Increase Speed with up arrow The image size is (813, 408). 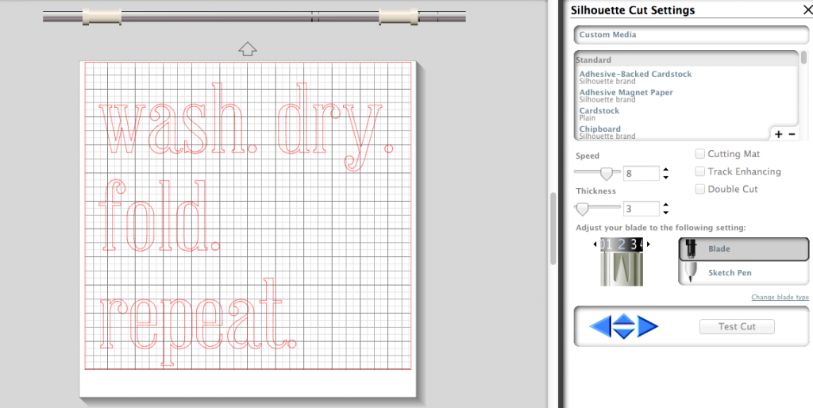666,169
